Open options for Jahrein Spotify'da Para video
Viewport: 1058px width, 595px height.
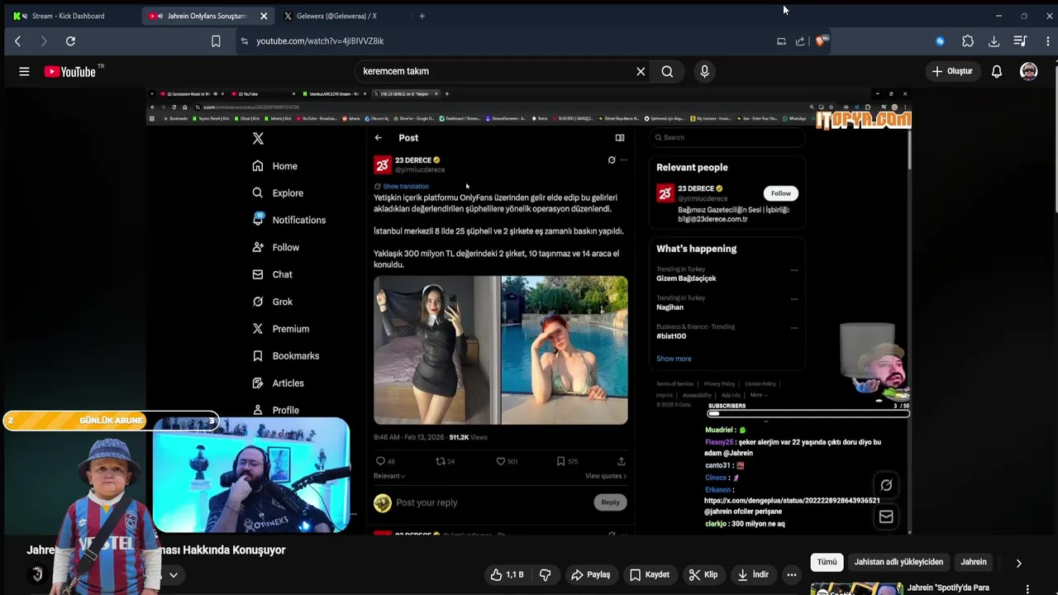click(1027, 589)
